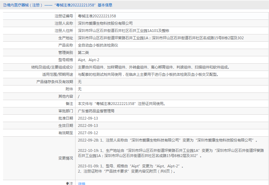Click the 结构及组成/主要组成成分 label
Image resolution: width=269 pixels, height=185 pixels.
coord(52,67)
